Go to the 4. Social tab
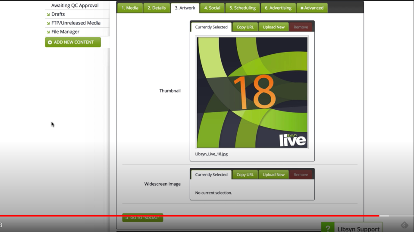 coord(212,8)
